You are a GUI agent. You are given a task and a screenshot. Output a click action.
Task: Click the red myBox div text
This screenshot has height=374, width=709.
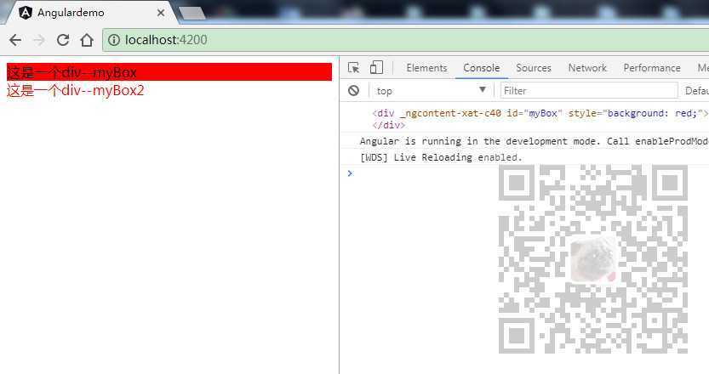(x=71, y=72)
